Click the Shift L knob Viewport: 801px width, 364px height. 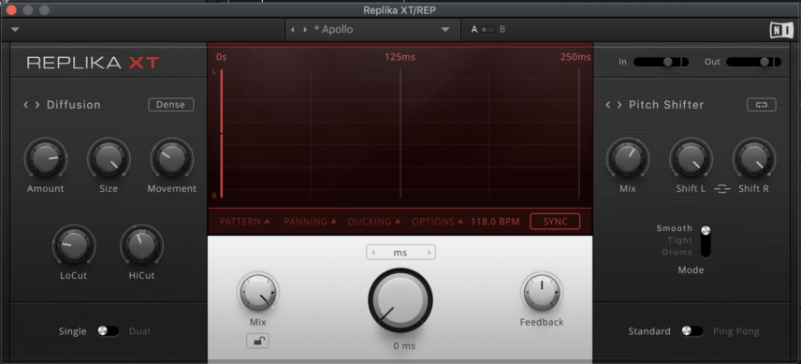coord(691,159)
